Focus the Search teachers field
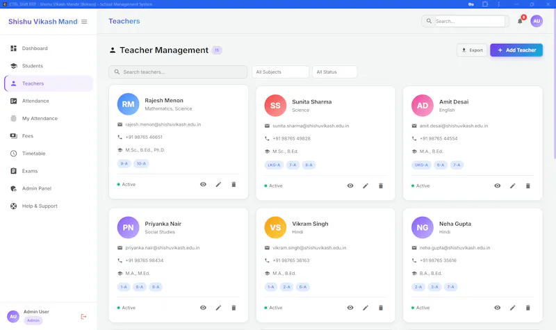Viewport: 556px width, 330px height. tap(178, 72)
